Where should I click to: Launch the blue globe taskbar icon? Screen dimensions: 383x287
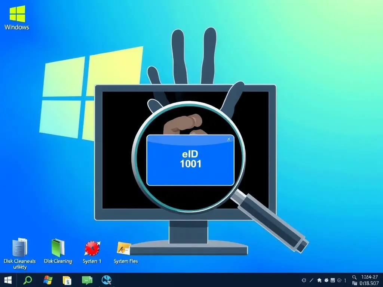tap(107, 280)
